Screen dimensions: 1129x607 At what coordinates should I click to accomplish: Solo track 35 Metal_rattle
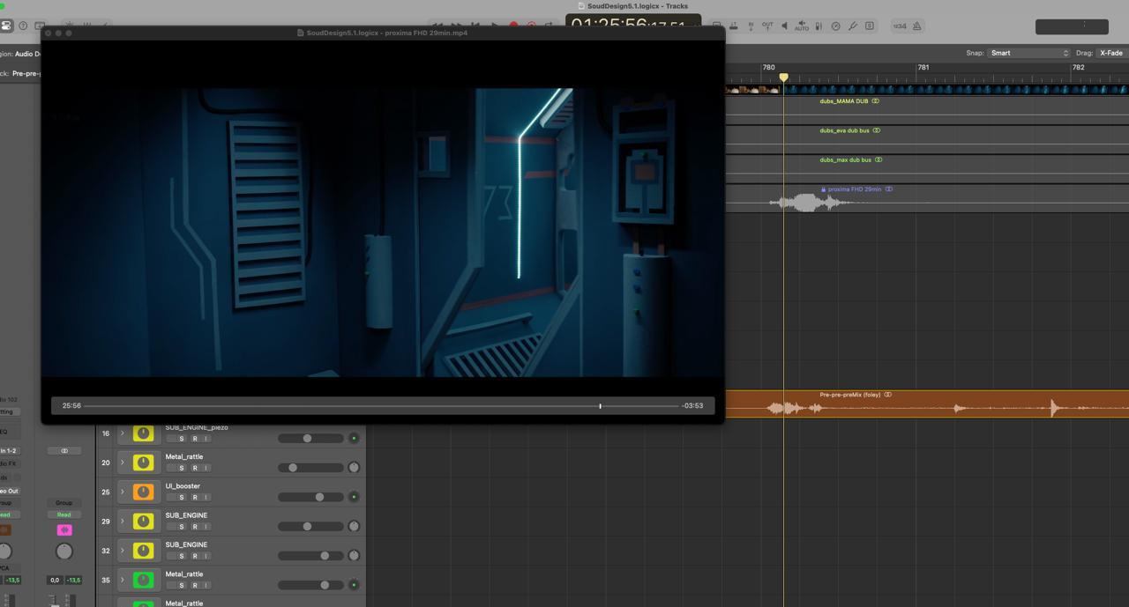pyautogui.click(x=182, y=585)
